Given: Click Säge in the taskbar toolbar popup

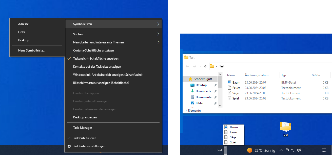Looking at the screenshot, I should 233,137.
